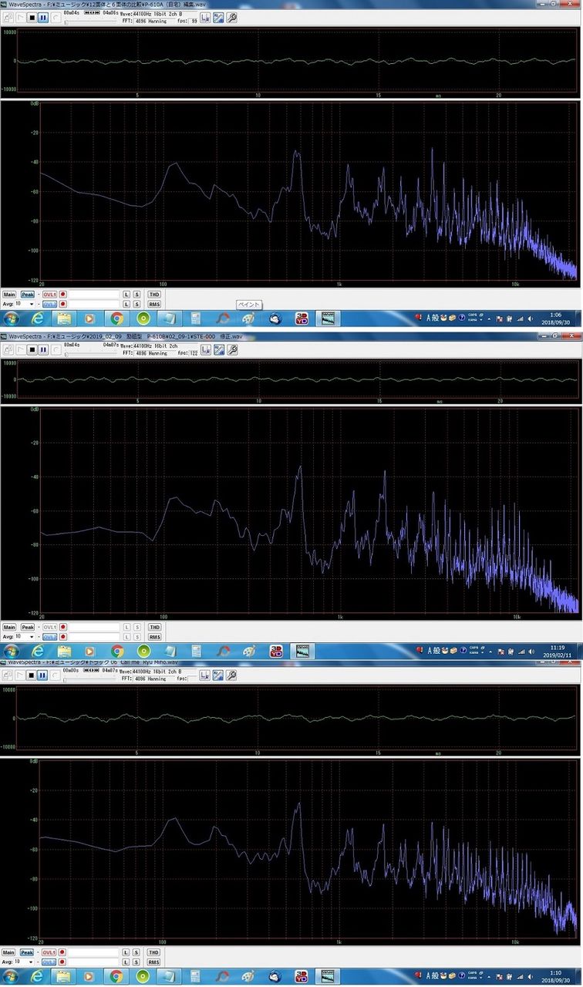
Task: Click Main button in P-610A window
Action: click(x=8, y=294)
